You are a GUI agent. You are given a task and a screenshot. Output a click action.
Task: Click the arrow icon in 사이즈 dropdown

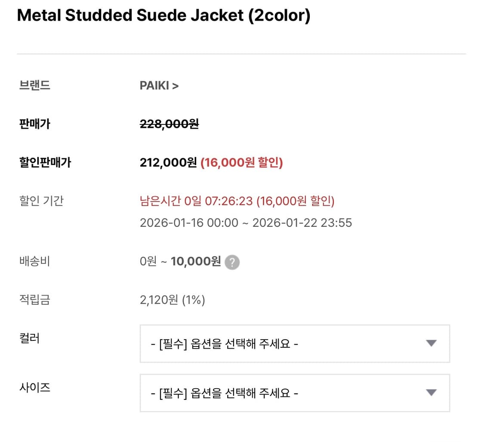click(x=431, y=393)
